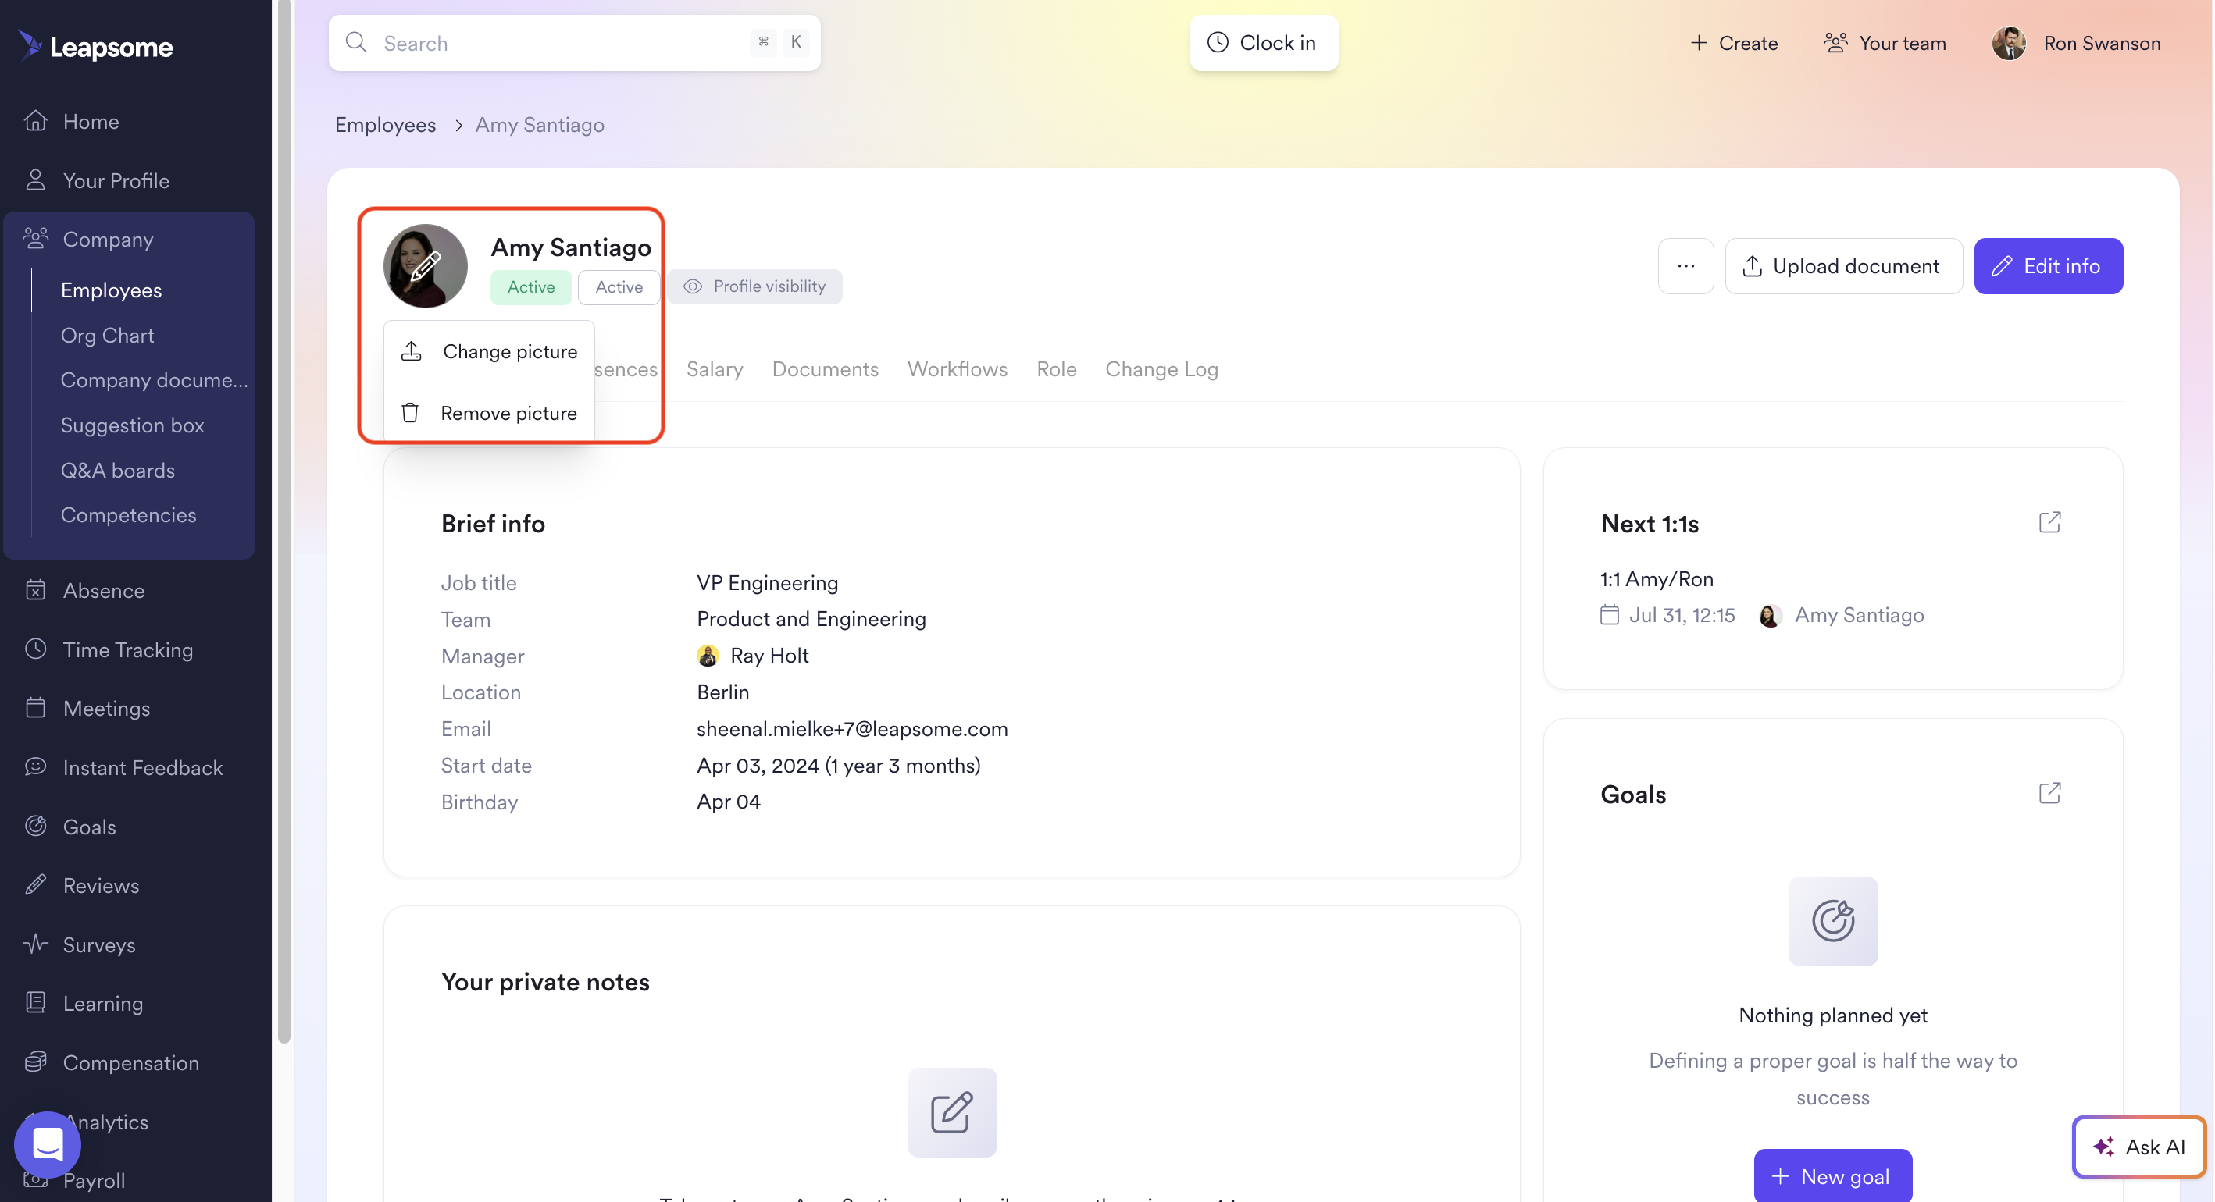The height and width of the screenshot is (1202, 2215).
Task: Open the Next 1:1s external link icon
Action: [x=2050, y=522]
